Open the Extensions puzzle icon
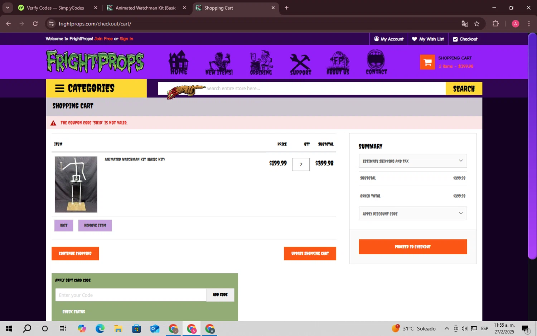Image resolution: width=537 pixels, height=336 pixels. tap(495, 24)
